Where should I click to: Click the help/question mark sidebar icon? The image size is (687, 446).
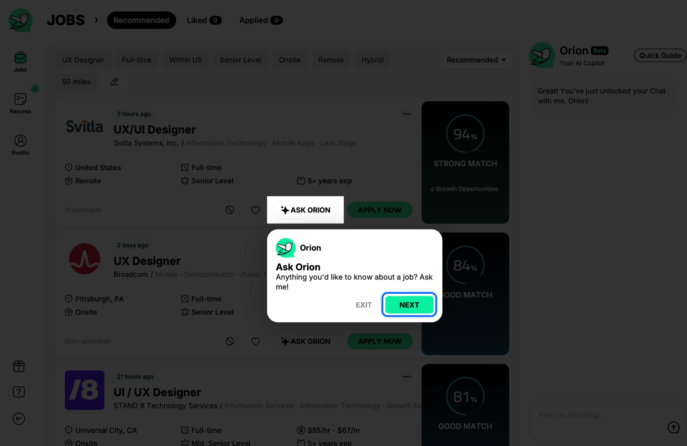click(19, 392)
